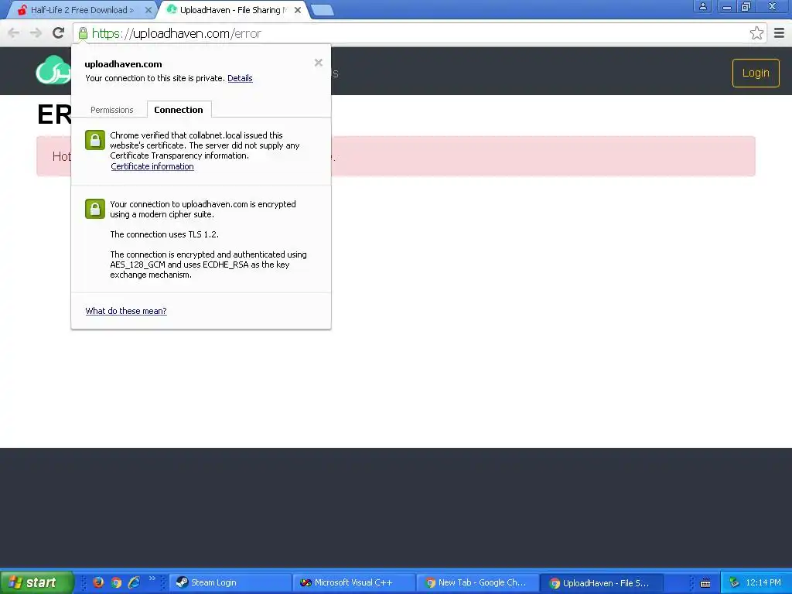Restore down the Chrome window
The width and height of the screenshot is (792, 594).
pos(746,7)
